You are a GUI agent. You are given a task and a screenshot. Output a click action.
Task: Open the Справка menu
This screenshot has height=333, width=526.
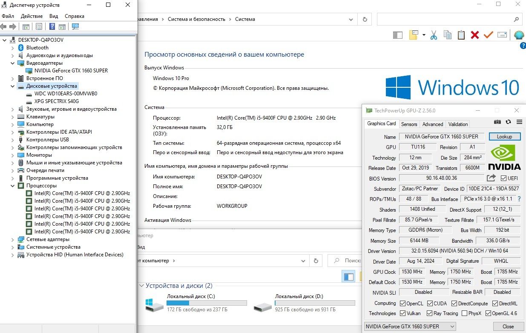(x=75, y=16)
